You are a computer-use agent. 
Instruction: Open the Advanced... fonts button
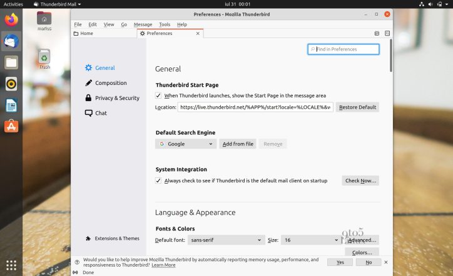(x=362, y=240)
